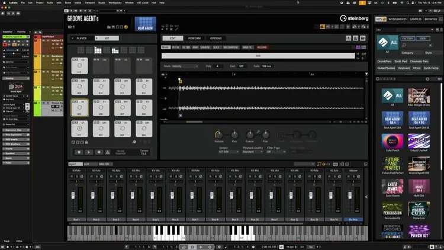444x250 pixels.
Task: Open the folder icon in the edit tab row
Action: (x=363, y=38)
